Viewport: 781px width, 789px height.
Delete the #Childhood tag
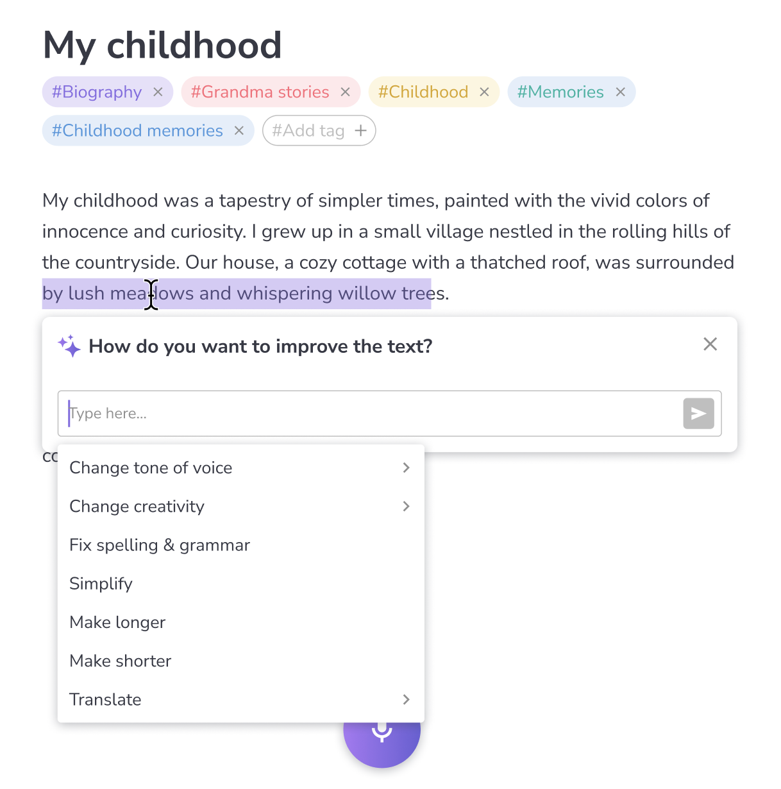(484, 92)
